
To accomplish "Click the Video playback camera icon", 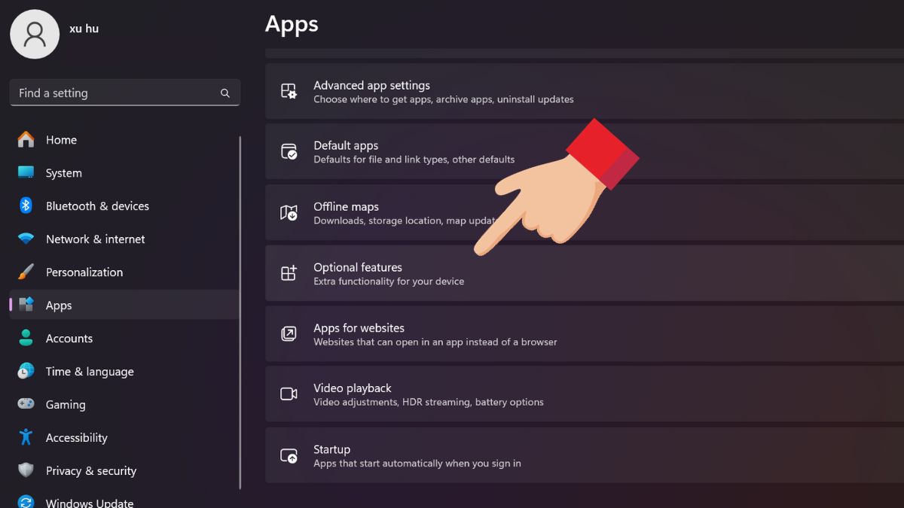I will [289, 394].
